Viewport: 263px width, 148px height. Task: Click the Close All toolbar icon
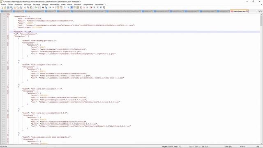tap(18, 7)
